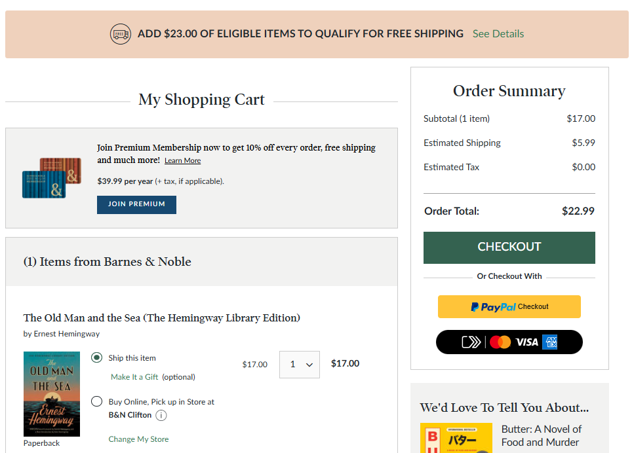Click the JOIN PREMIUM button
The width and height of the screenshot is (634, 453).
coord(136,205)
